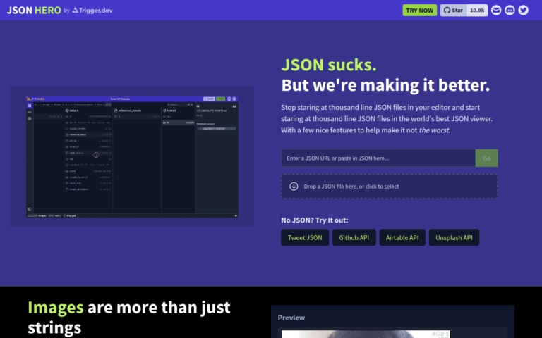542x338 pixels.
Task: Click the 'JSON sucks.' headline text
Action: [x=329, y=65]
